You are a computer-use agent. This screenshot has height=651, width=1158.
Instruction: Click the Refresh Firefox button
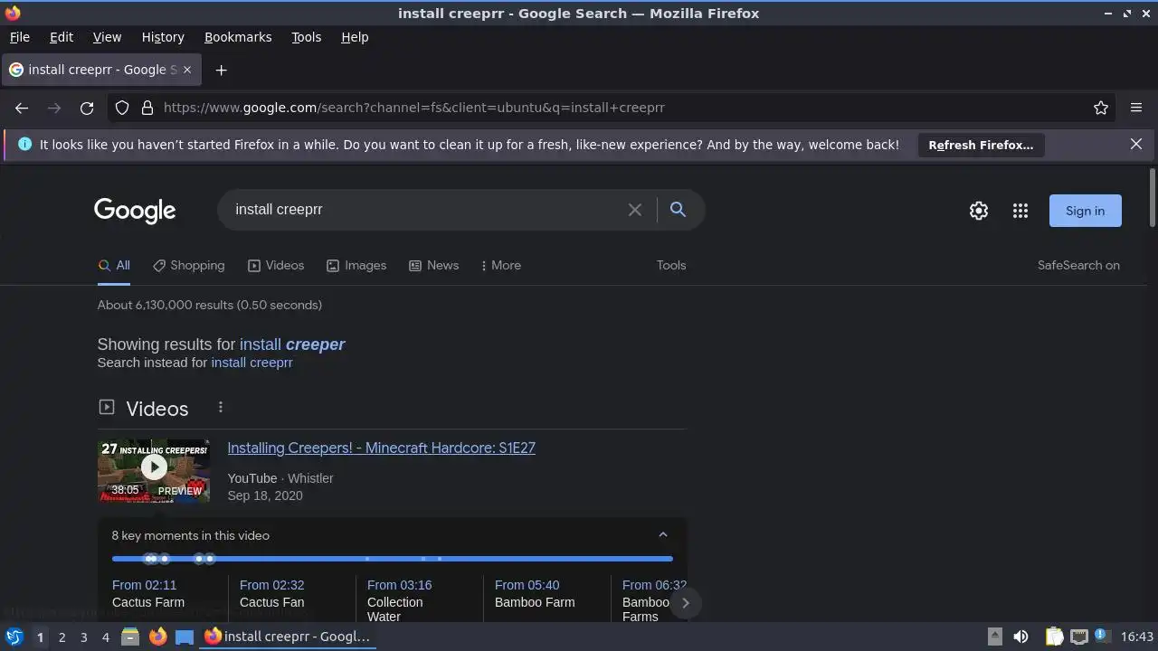(x=981, y=145)
